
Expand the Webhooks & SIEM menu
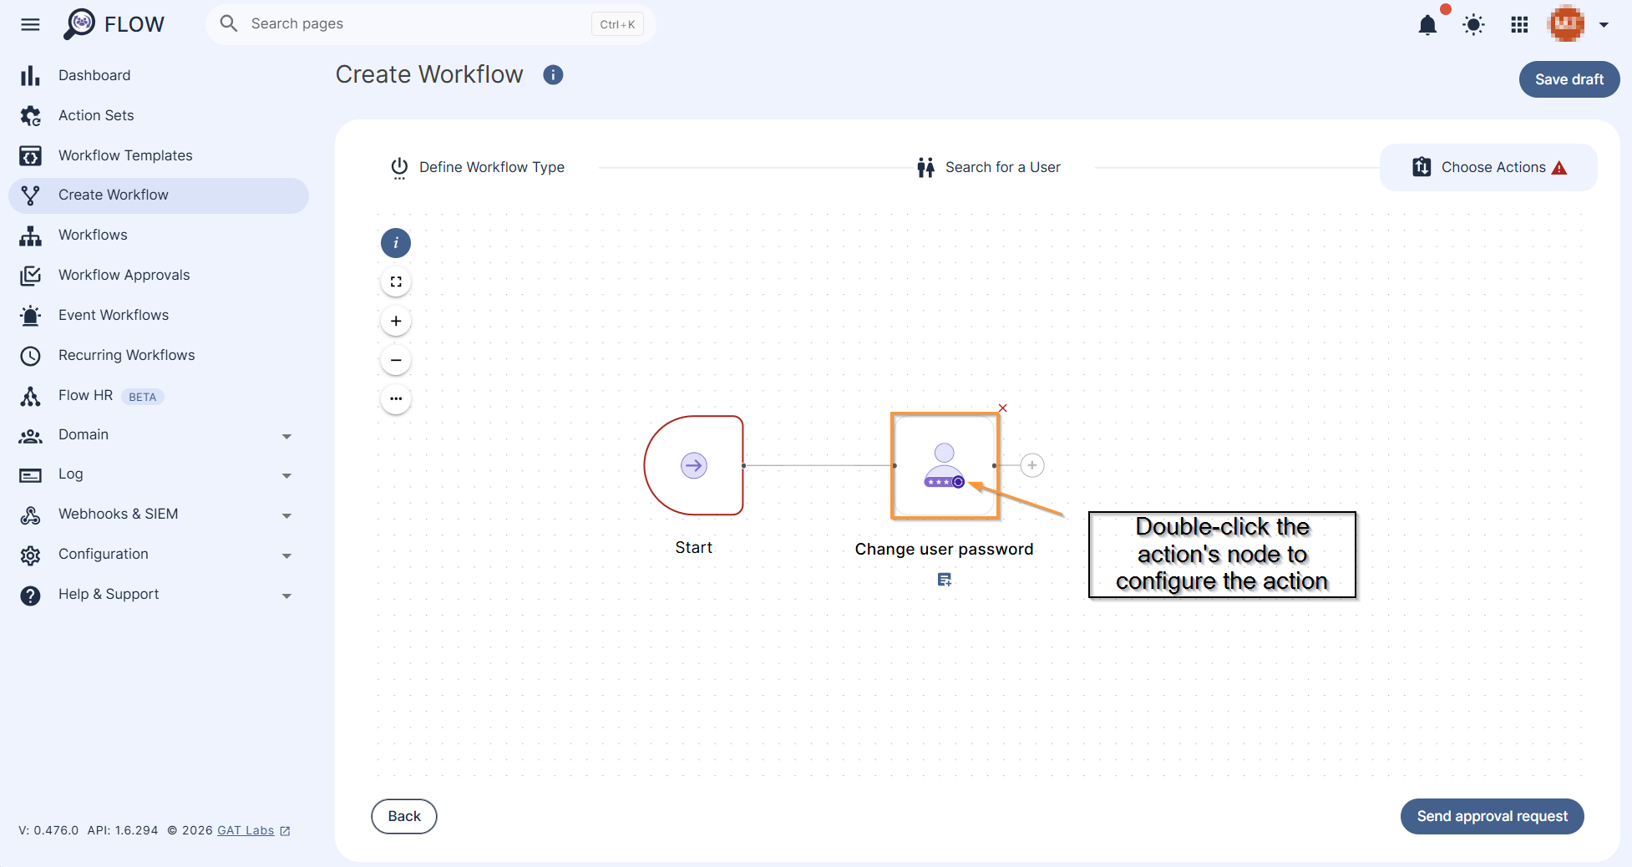pyautogui.click(x=286, y=515)
